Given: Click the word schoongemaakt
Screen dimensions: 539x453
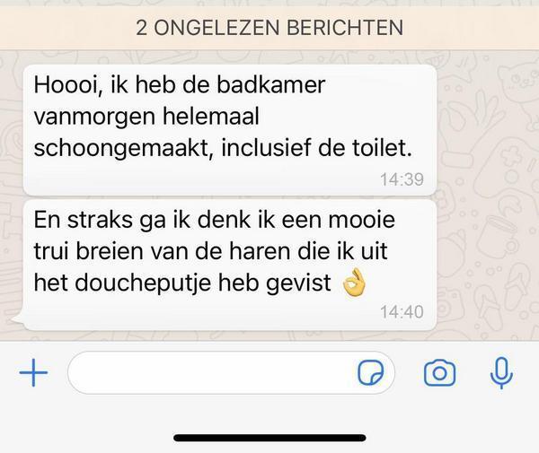Looking at the screenshot, I should (121, 149).
